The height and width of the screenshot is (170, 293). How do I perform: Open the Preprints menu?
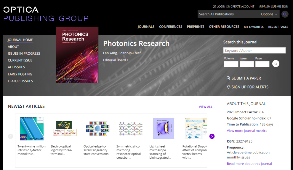click(x=195, y=27)
